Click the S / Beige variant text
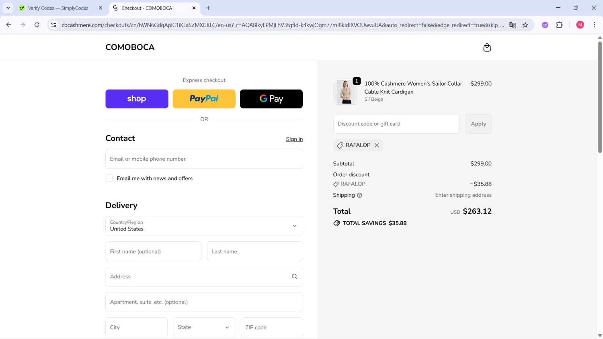The height and width of the screenshot is (339, 603). click(x=374, y=99)
